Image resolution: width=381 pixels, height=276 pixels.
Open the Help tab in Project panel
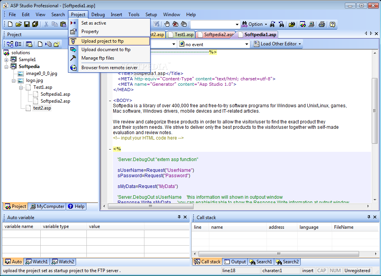(76, 206)
